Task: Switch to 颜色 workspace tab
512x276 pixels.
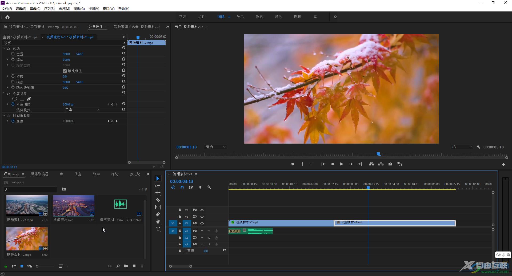Action: [x=240, y=17]
